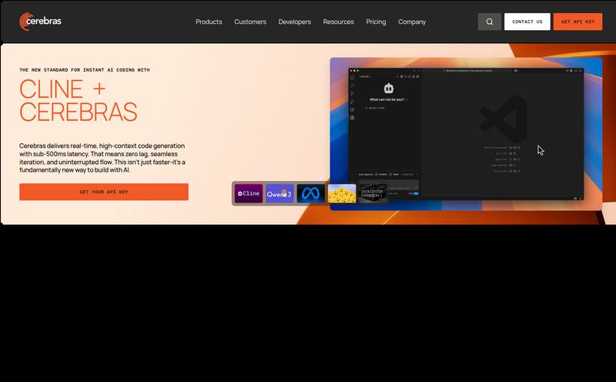Select the Data Center Expansion thumbnail

coord(373,193)
